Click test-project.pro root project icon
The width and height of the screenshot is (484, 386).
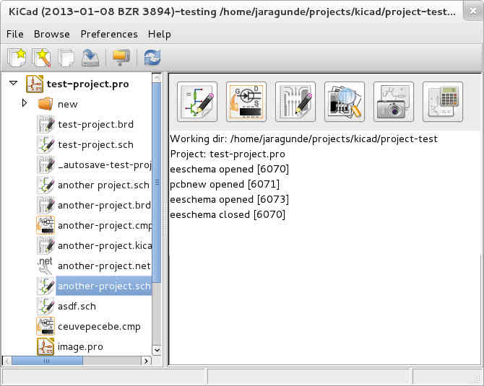pyautogui.click(x=35, y=84)
